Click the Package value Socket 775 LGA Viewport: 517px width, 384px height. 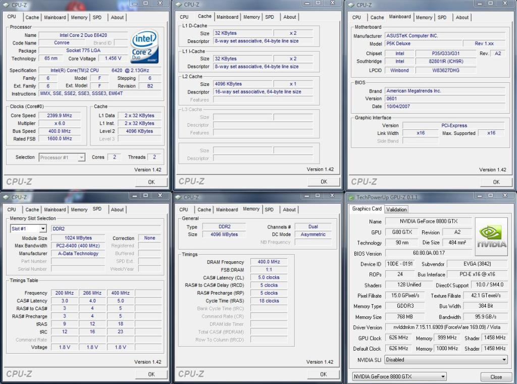[83, 51]
